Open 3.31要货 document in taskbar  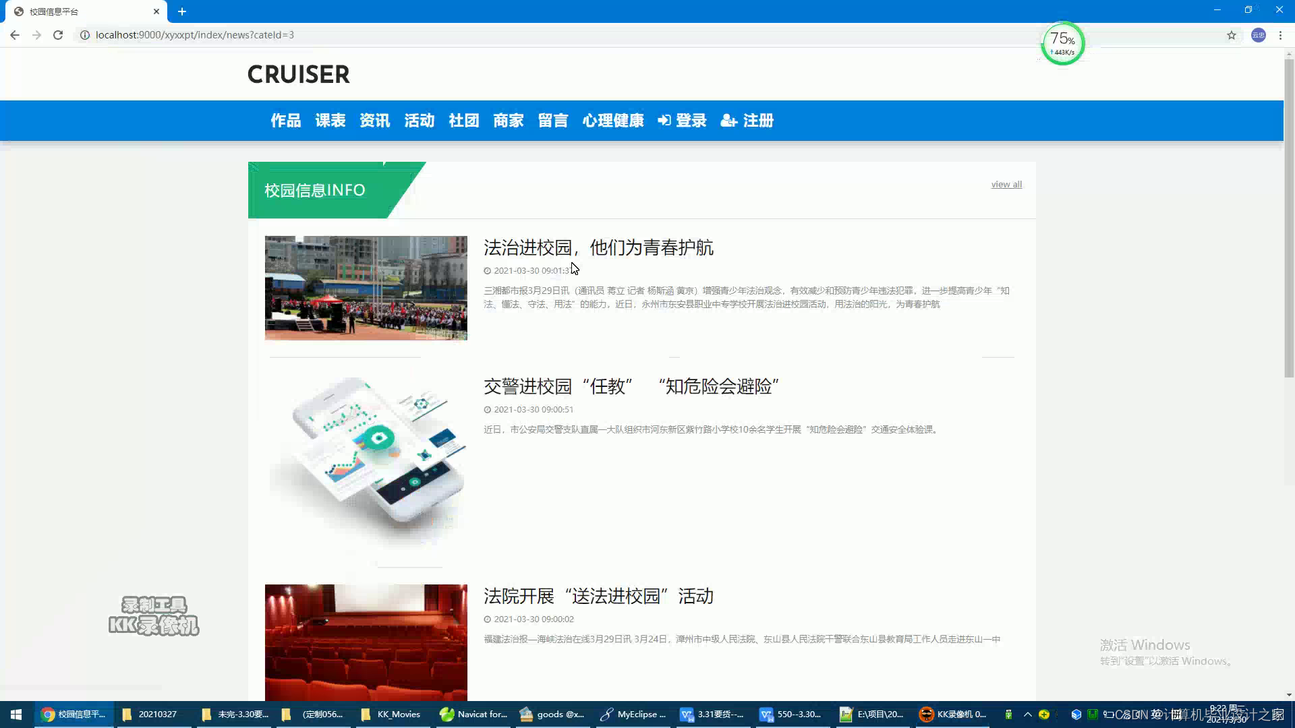coord(713,715)
